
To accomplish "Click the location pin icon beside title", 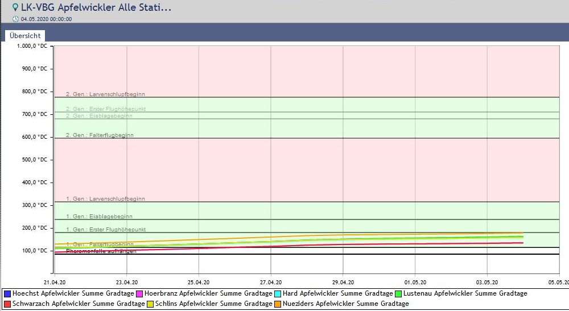I will pyautogui.click(x=15, y=8).
